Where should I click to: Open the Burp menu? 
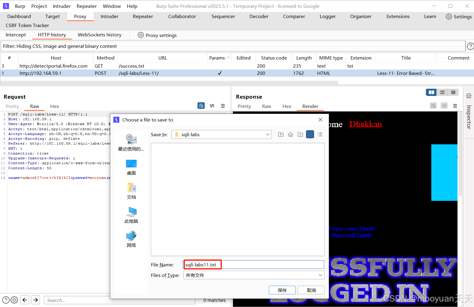pyautogui.click(x=20, y=6)
